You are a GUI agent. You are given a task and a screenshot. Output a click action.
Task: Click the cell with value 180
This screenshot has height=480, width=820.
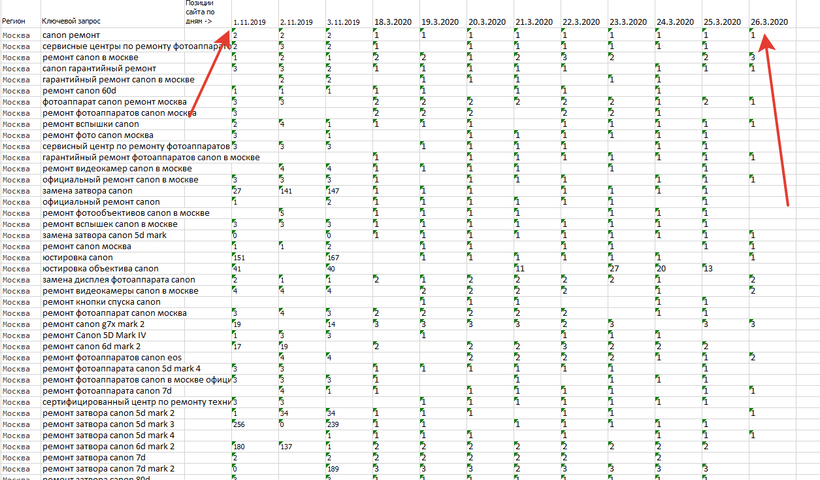[x=255, y=446]
